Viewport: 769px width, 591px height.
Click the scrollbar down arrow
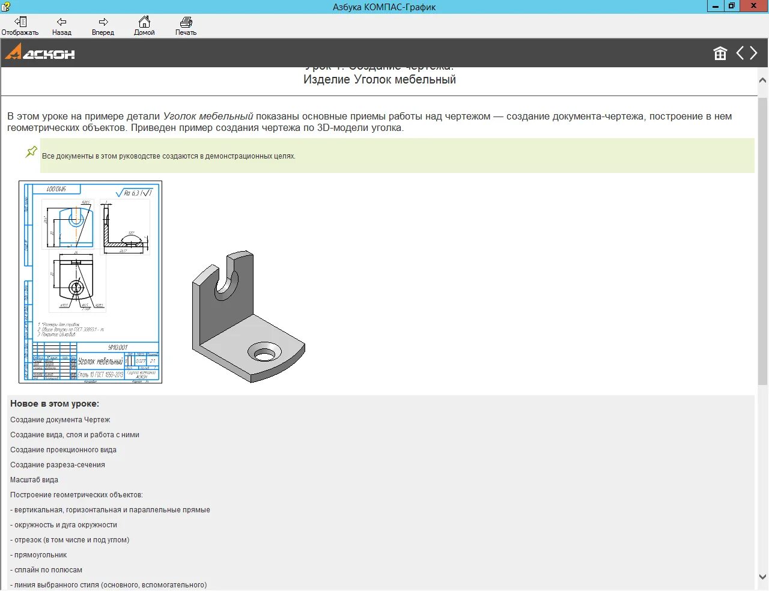[x=762, y=577]
